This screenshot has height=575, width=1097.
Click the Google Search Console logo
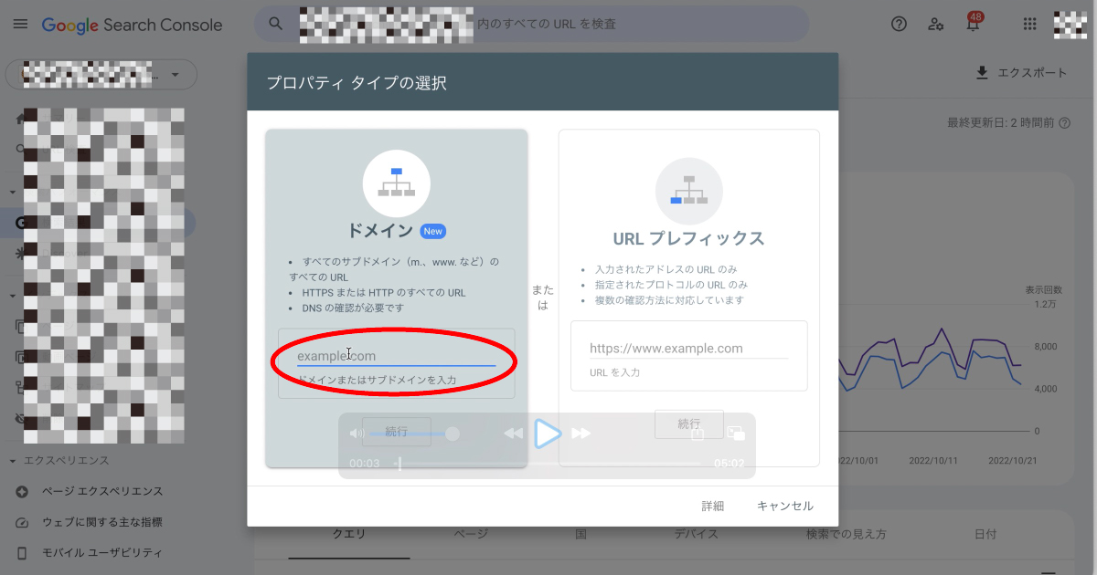click(133, 25)
